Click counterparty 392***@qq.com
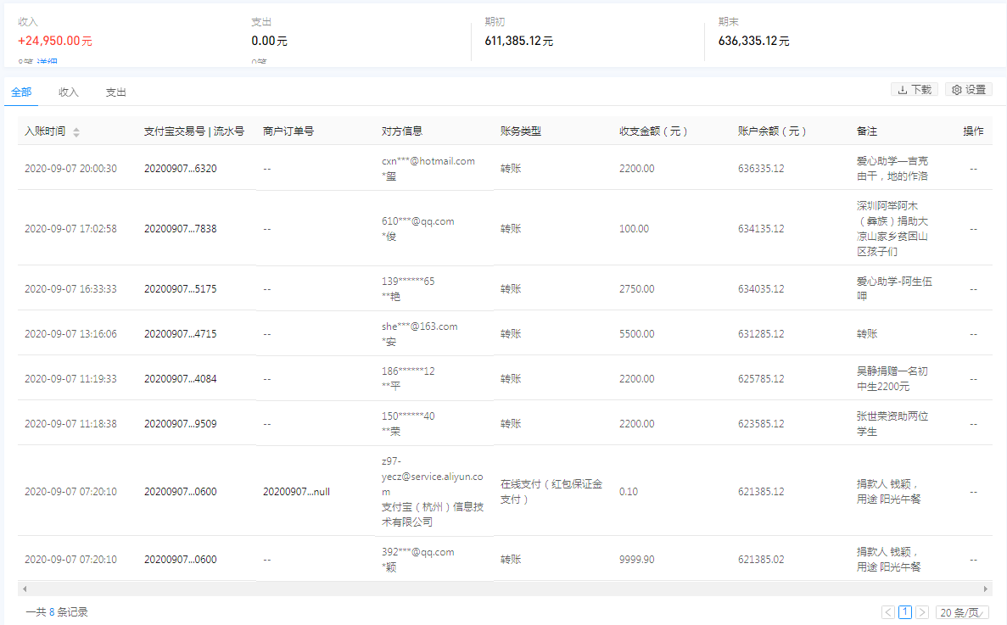This screenshot has width=1007, height=625. [x=418, y=552]
